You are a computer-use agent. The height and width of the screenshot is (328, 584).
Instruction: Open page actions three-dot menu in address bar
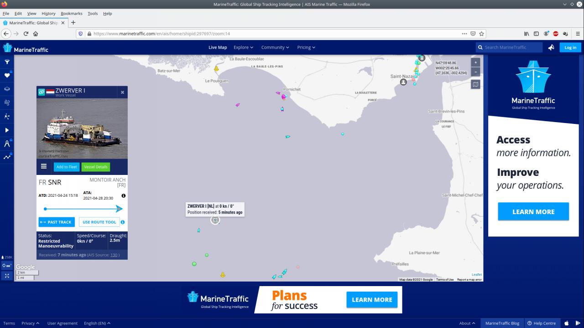(x=464, y=34)
